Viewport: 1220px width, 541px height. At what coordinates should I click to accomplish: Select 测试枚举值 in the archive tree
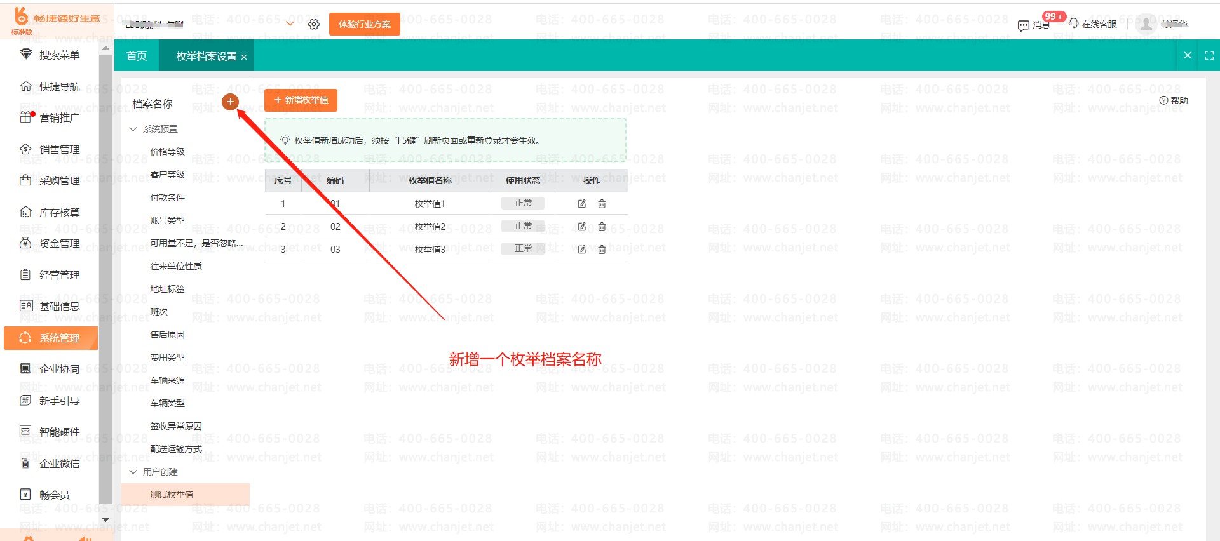click(x=186, y=495)
